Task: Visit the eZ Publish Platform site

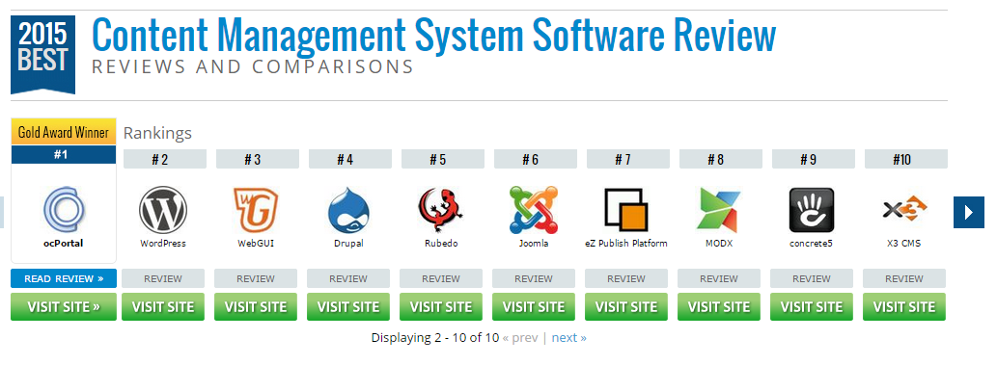Action: pyautogui.click(x=626, y=306)
